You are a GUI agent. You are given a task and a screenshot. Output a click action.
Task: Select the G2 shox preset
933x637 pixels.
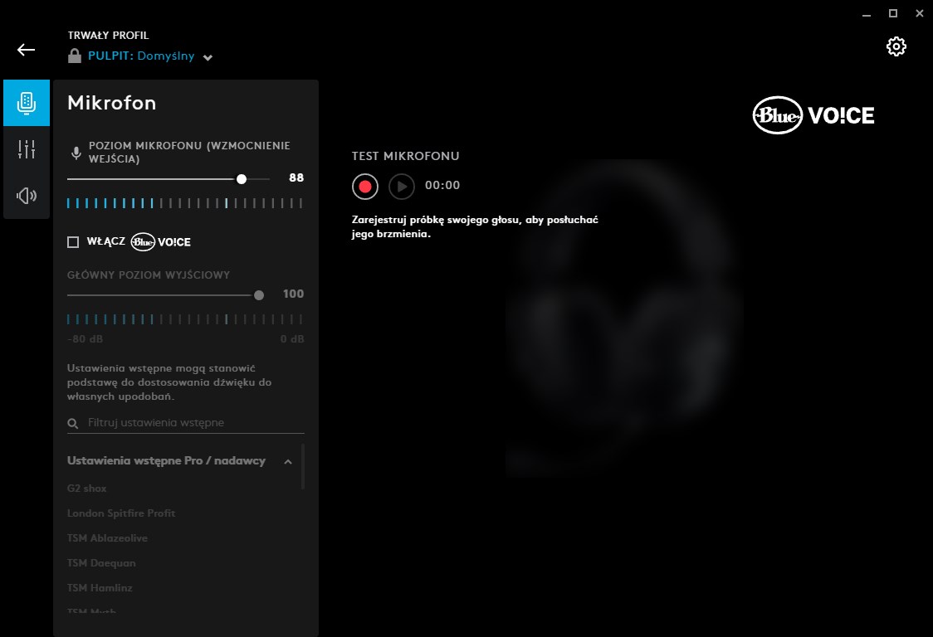point(87,489)
